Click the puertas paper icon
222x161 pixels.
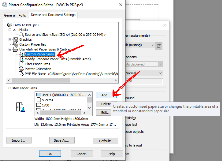39,100
